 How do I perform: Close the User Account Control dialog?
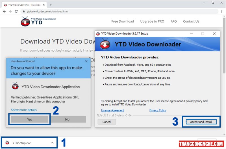86,61
